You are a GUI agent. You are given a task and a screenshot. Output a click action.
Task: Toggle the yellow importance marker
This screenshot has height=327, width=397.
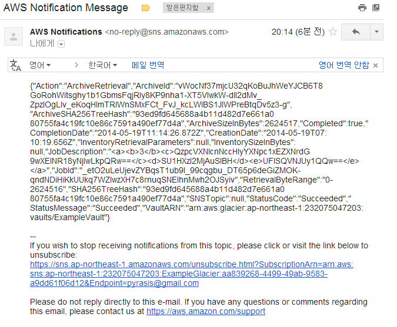click(x=146, y=8)
